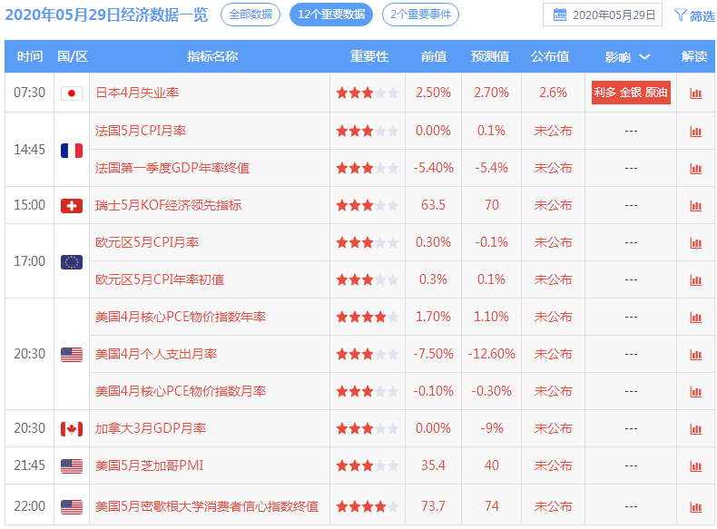Image resolution: width=717 pixels, height=529 pixels.
Task: Open chart icon for 欧元区5月CPI年率初值 row
Action: pos(695,280)
